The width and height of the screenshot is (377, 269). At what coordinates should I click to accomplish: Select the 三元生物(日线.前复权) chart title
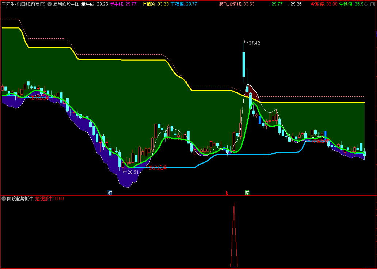click(23, 4)
